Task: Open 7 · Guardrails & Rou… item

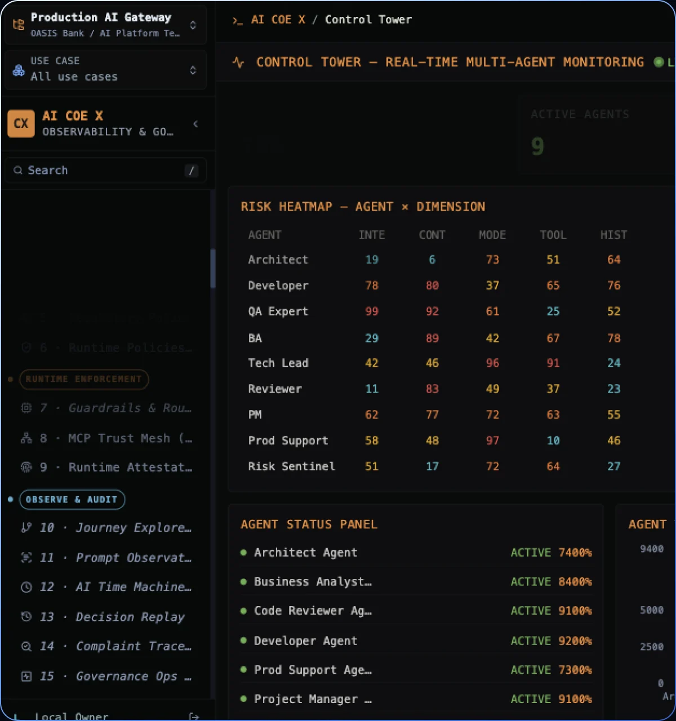Action: click(x=107, y=408)
